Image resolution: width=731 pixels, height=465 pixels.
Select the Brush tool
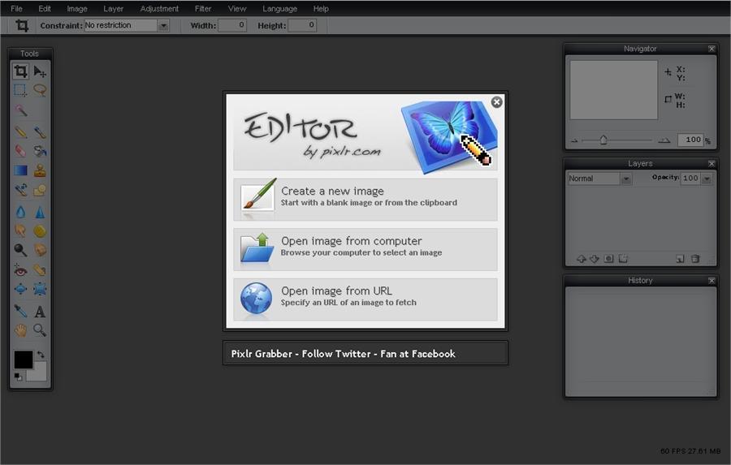click(40, 131)
